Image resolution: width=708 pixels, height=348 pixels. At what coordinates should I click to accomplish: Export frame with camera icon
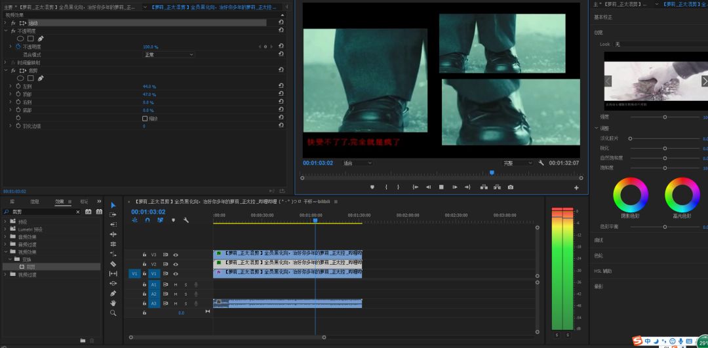point(510,187)
